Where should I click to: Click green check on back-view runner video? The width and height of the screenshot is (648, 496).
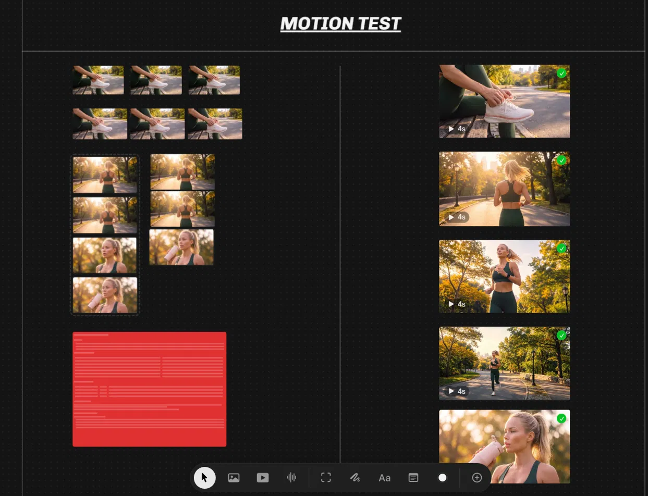pos(561,160)
